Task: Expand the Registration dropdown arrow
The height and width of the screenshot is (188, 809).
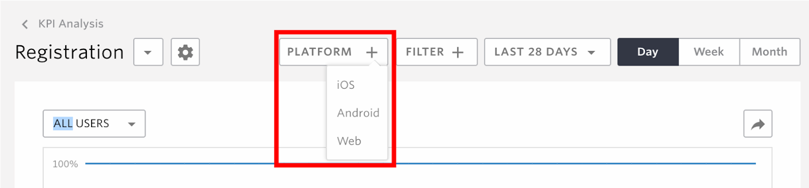Action: pos(148,52)
